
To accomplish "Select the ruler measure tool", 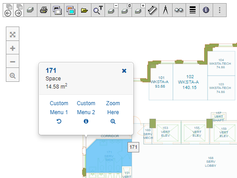I will 152,10.
